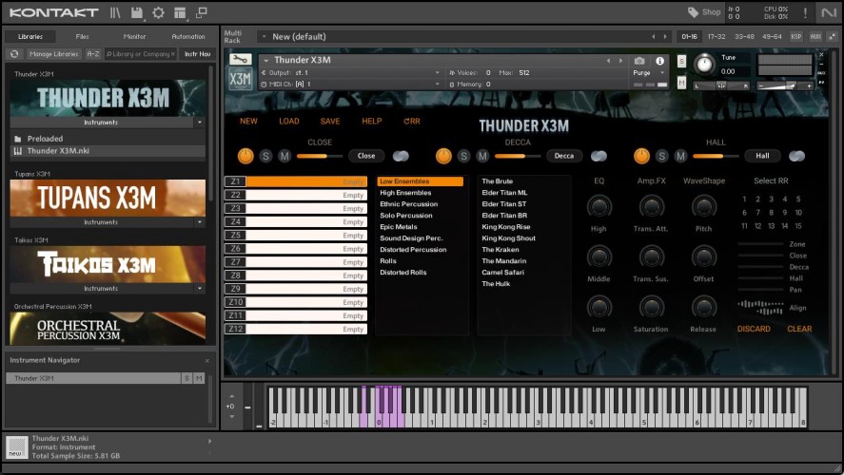Open the Kontakt settings gear
Viewport: 844px width, 475px height.
pyautogui.click(x=158, y=12)
